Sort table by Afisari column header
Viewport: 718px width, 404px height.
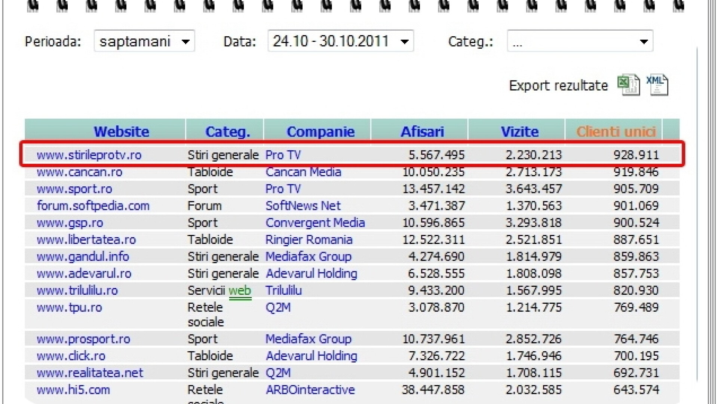pos(422,132)
